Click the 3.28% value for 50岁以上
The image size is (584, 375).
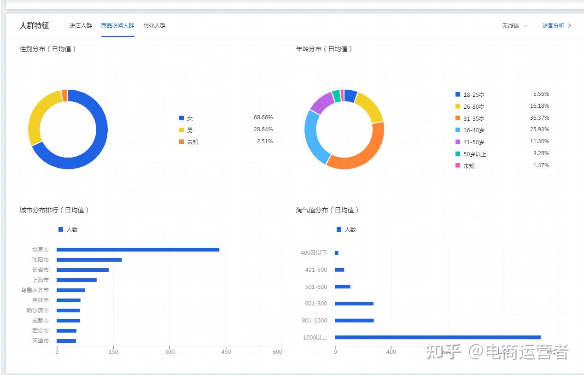point(541,153)
